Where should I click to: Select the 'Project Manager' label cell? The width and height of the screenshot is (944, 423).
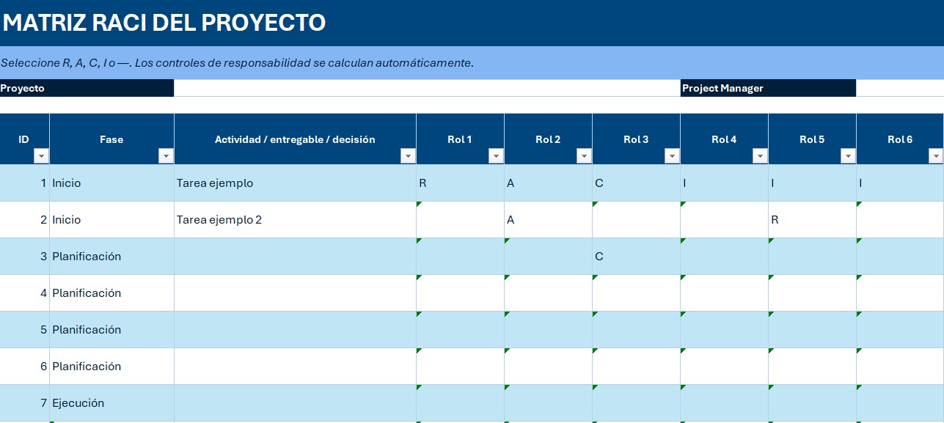[x=768, y=88]
